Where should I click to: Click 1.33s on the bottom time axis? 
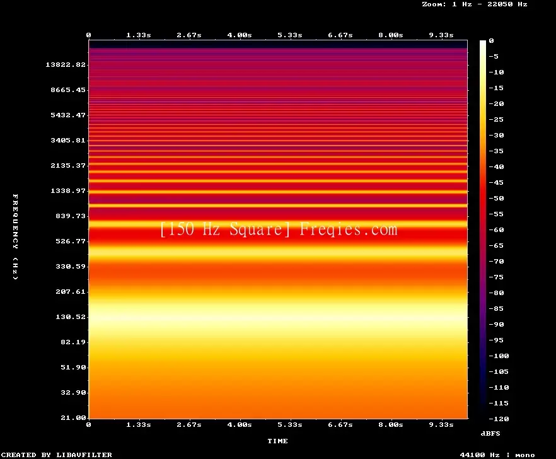(x=139, y=424)
